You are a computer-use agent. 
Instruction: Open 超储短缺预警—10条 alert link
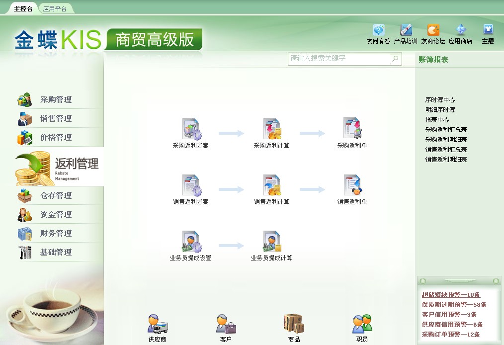click(x=451, y=295)
